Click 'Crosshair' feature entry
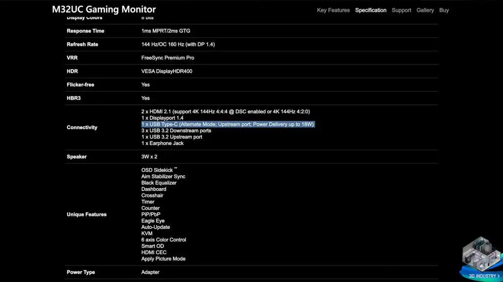 click(152, 195)
